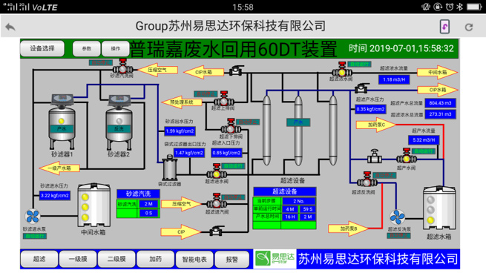
Task: Tap the purple page-return icon in header
Action: coord(444,27)
